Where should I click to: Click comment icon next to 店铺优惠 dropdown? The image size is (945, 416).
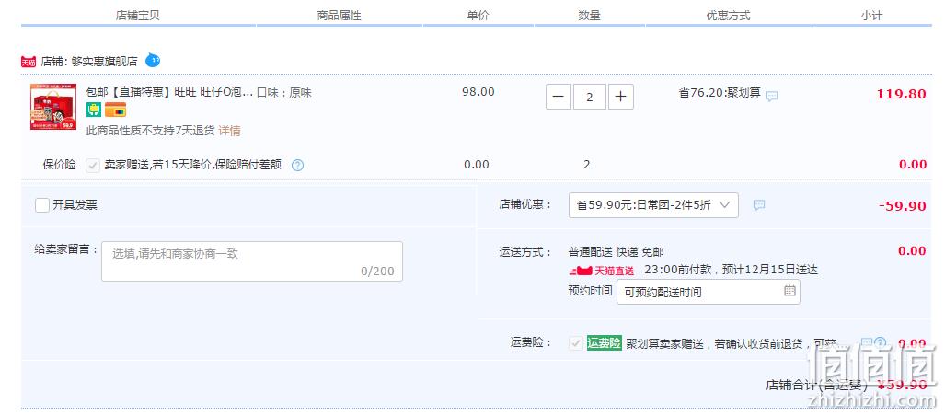pos(759,205)
